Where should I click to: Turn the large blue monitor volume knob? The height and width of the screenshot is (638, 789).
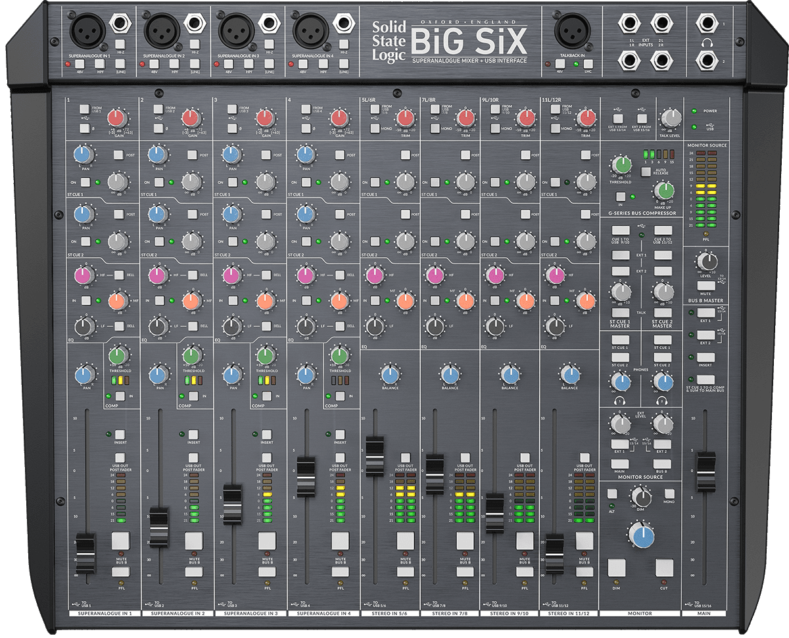[641, 536]
